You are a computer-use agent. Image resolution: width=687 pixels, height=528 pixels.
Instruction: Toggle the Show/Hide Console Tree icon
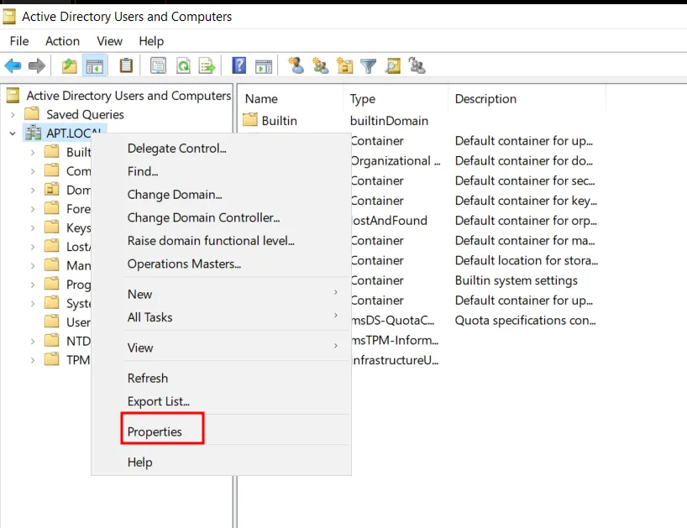95,66
